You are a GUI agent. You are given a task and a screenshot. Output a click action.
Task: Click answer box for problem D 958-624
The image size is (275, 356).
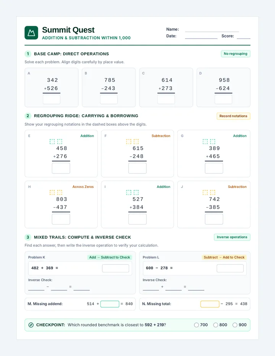coord(223,99)
